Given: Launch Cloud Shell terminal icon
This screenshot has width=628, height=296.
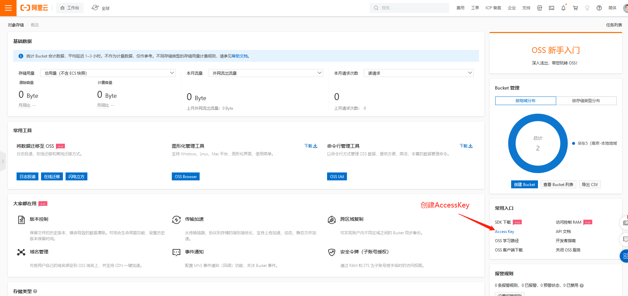Looking at the screenshot, I should (552, 8).
